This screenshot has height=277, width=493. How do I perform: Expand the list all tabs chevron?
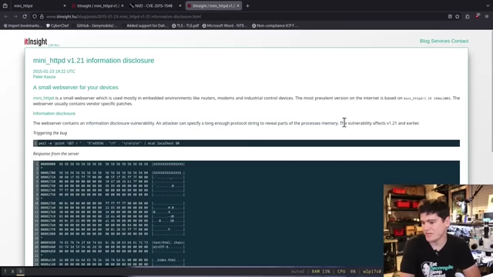click(488, 5)
